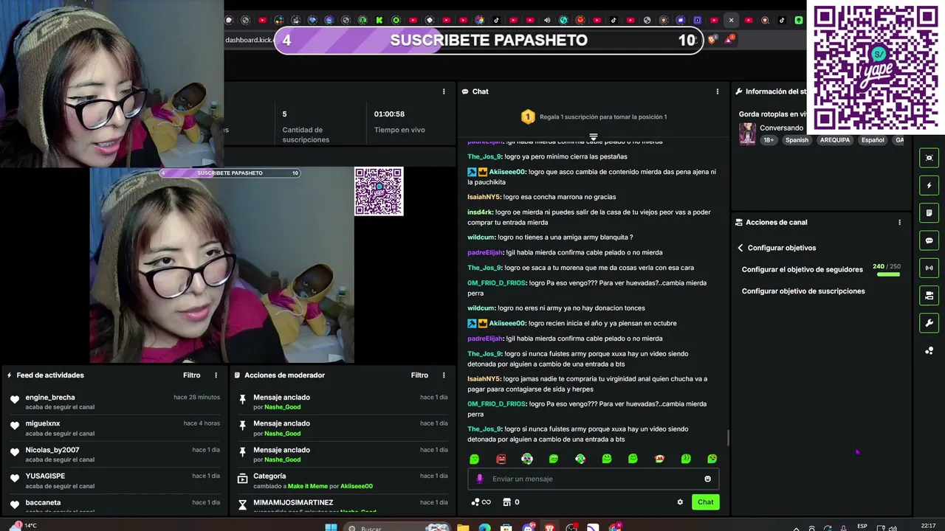
Task: Click the hourglass icon beside MIMAMIJOSIMARTINEZ
Action: pyautogui.click(x=242, y=504)
